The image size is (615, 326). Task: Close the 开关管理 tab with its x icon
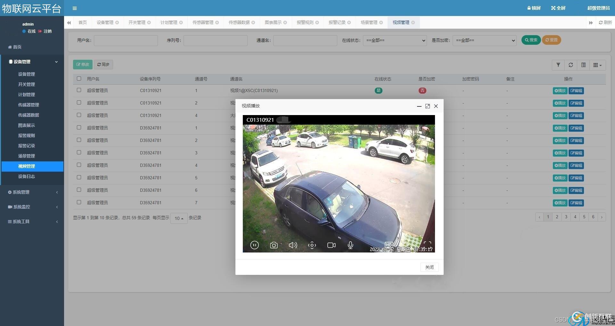149,22
